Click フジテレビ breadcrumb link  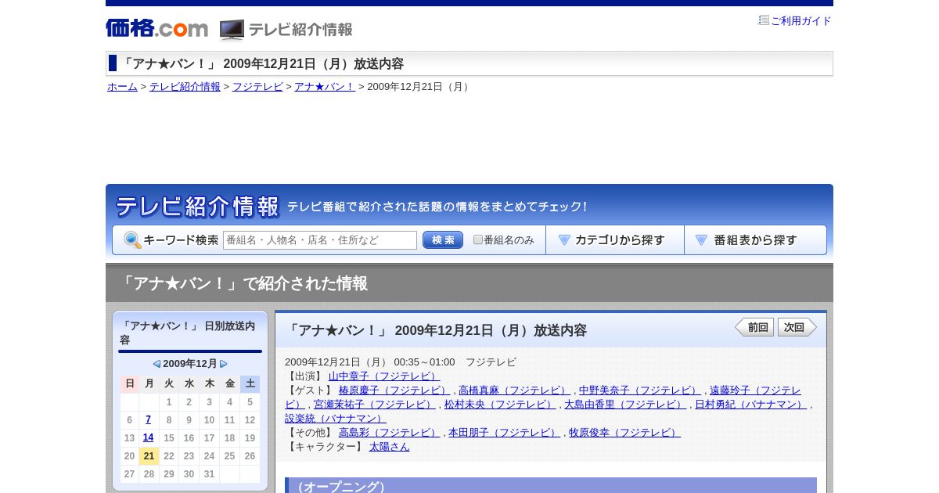[257, 87]
